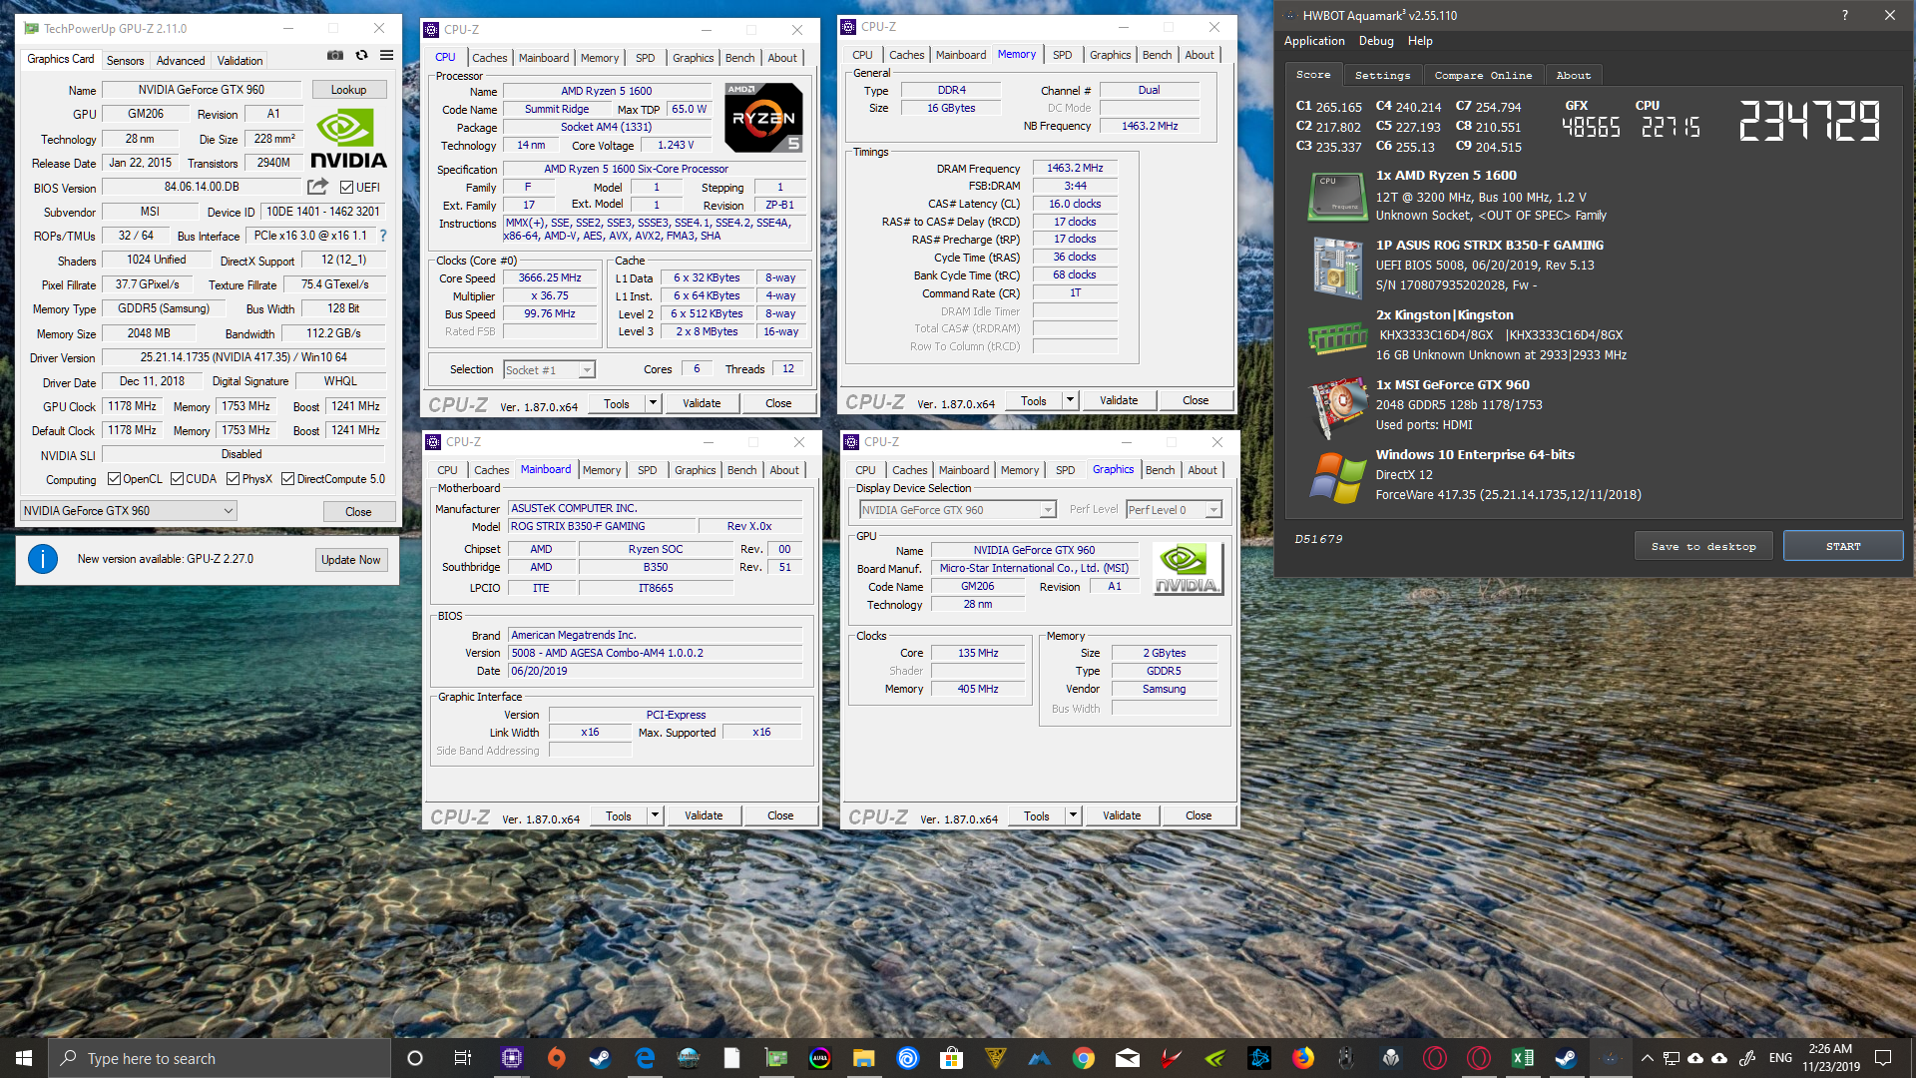Open the Debug menu in Aquamark
This screenshot has width=1916, height=1078.
click(x=1376, y=41)
